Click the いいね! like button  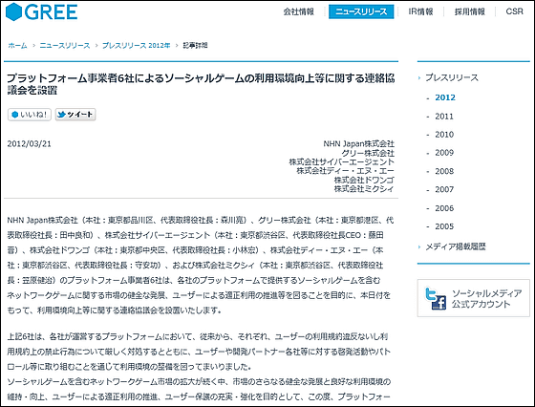pos(30,115)
